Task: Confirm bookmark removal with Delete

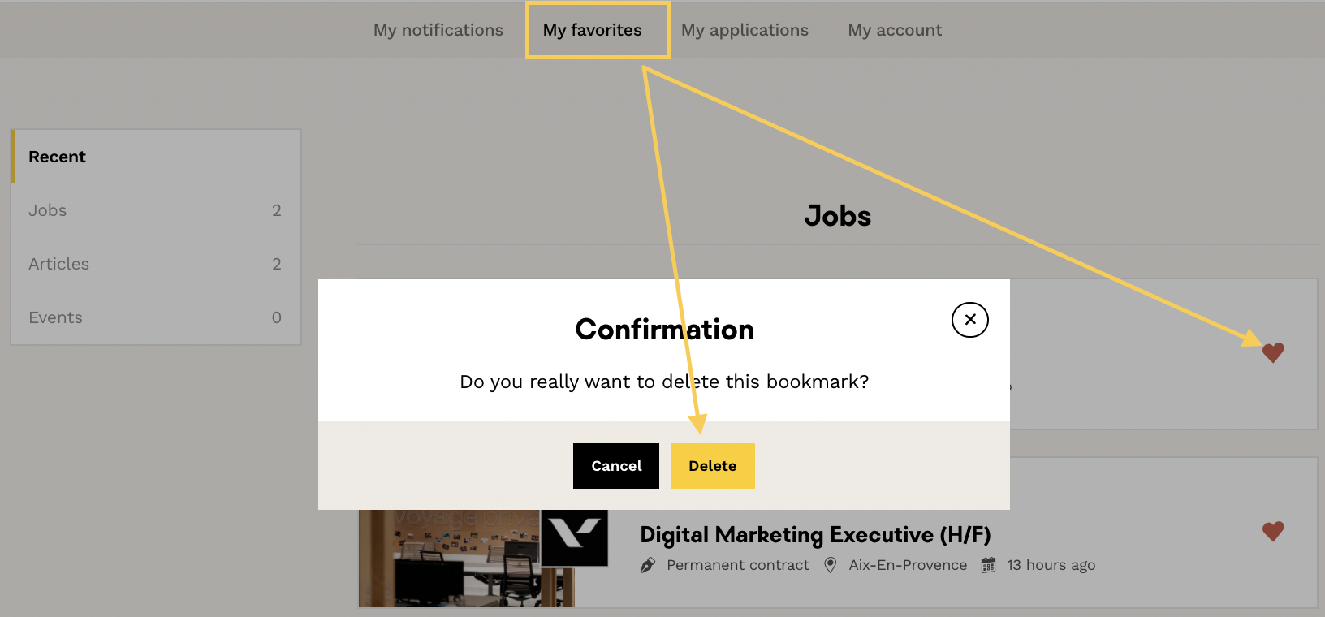Action: [712, 466]
